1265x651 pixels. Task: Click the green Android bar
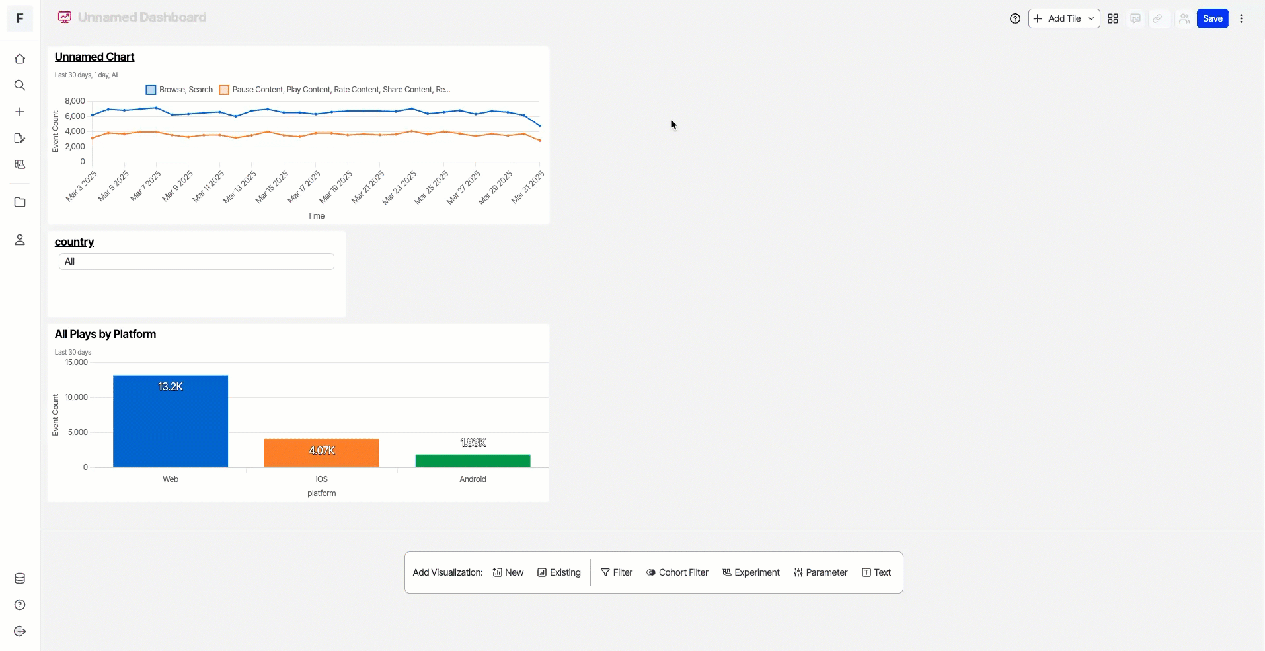click(473, 461)
